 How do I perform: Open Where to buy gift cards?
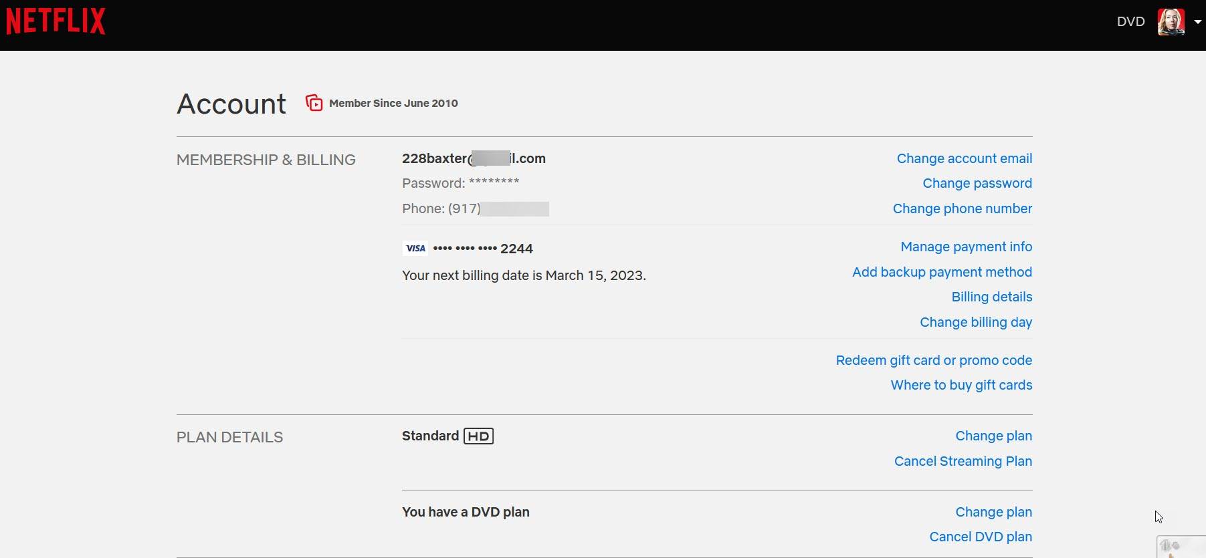click(x=961, y=385)
